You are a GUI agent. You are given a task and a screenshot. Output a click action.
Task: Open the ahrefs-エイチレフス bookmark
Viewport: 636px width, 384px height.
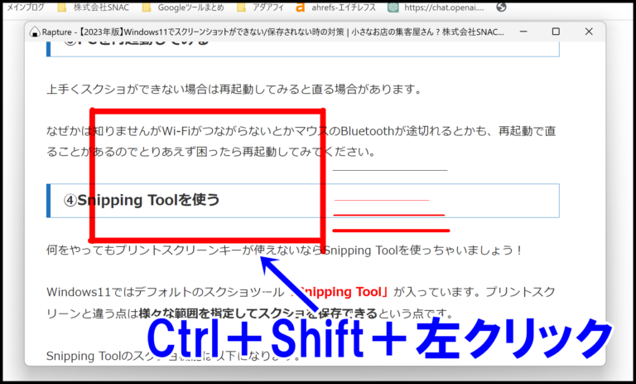[336, 7]
